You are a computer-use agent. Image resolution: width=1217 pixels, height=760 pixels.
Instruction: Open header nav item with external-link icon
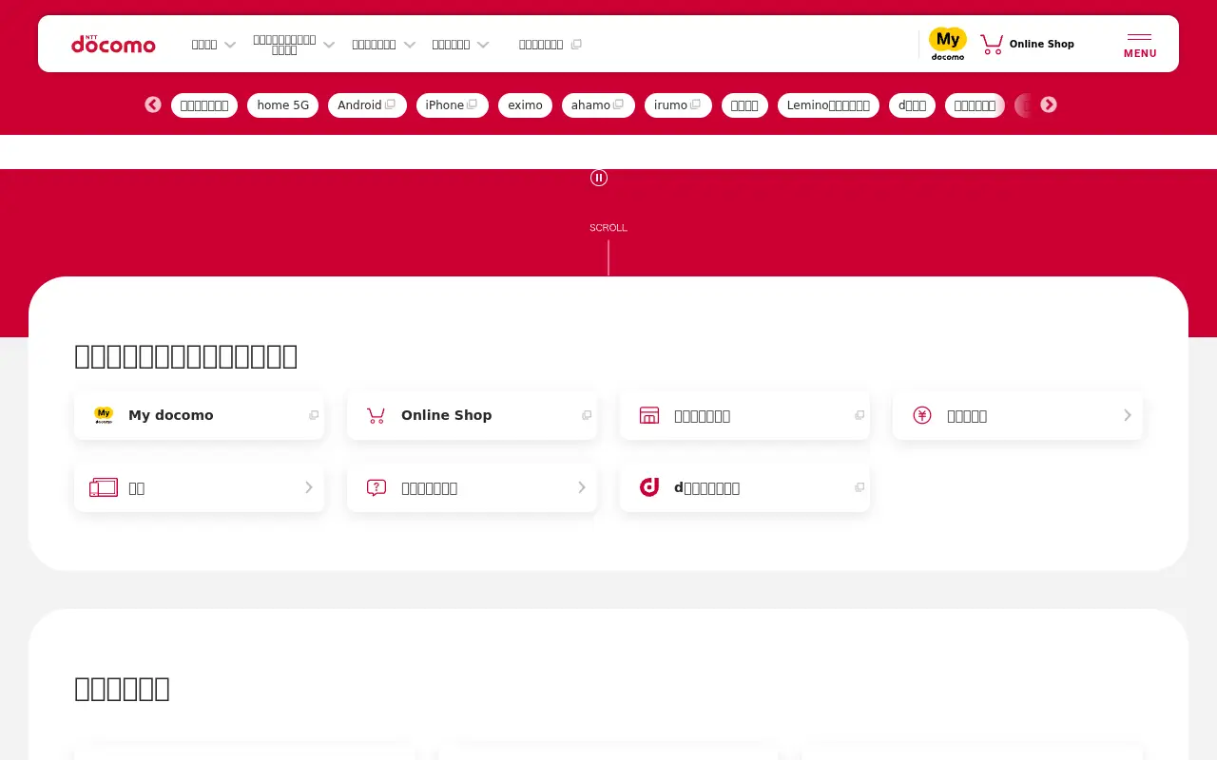(551, 45)
